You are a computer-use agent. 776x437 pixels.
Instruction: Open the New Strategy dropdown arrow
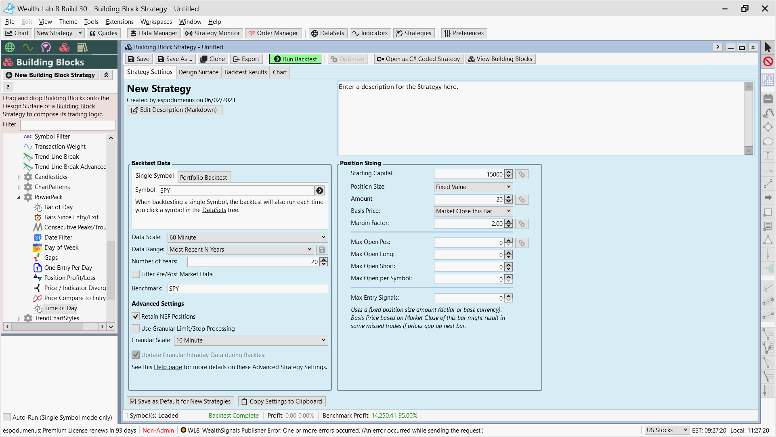[x=80, y=33]
